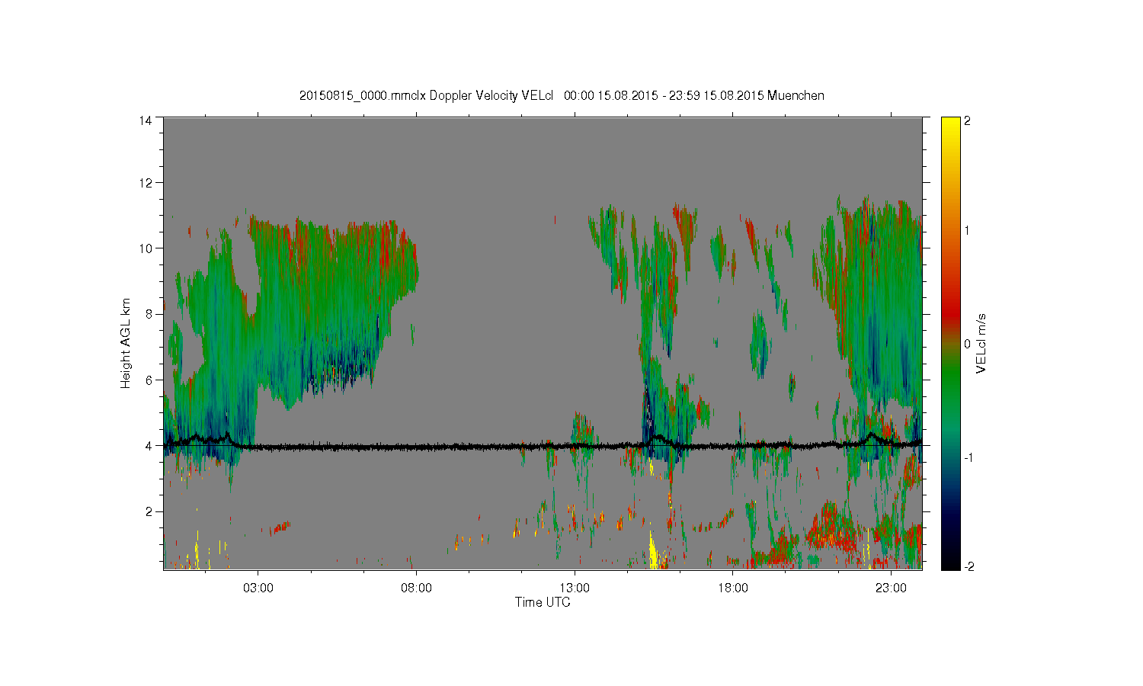Click the height axis label 8
The width and height of the screenshot is (1143, 686).
click(x=149, y=314)
